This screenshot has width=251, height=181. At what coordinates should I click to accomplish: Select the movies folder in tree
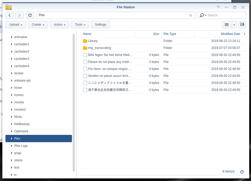coord(19,102)
